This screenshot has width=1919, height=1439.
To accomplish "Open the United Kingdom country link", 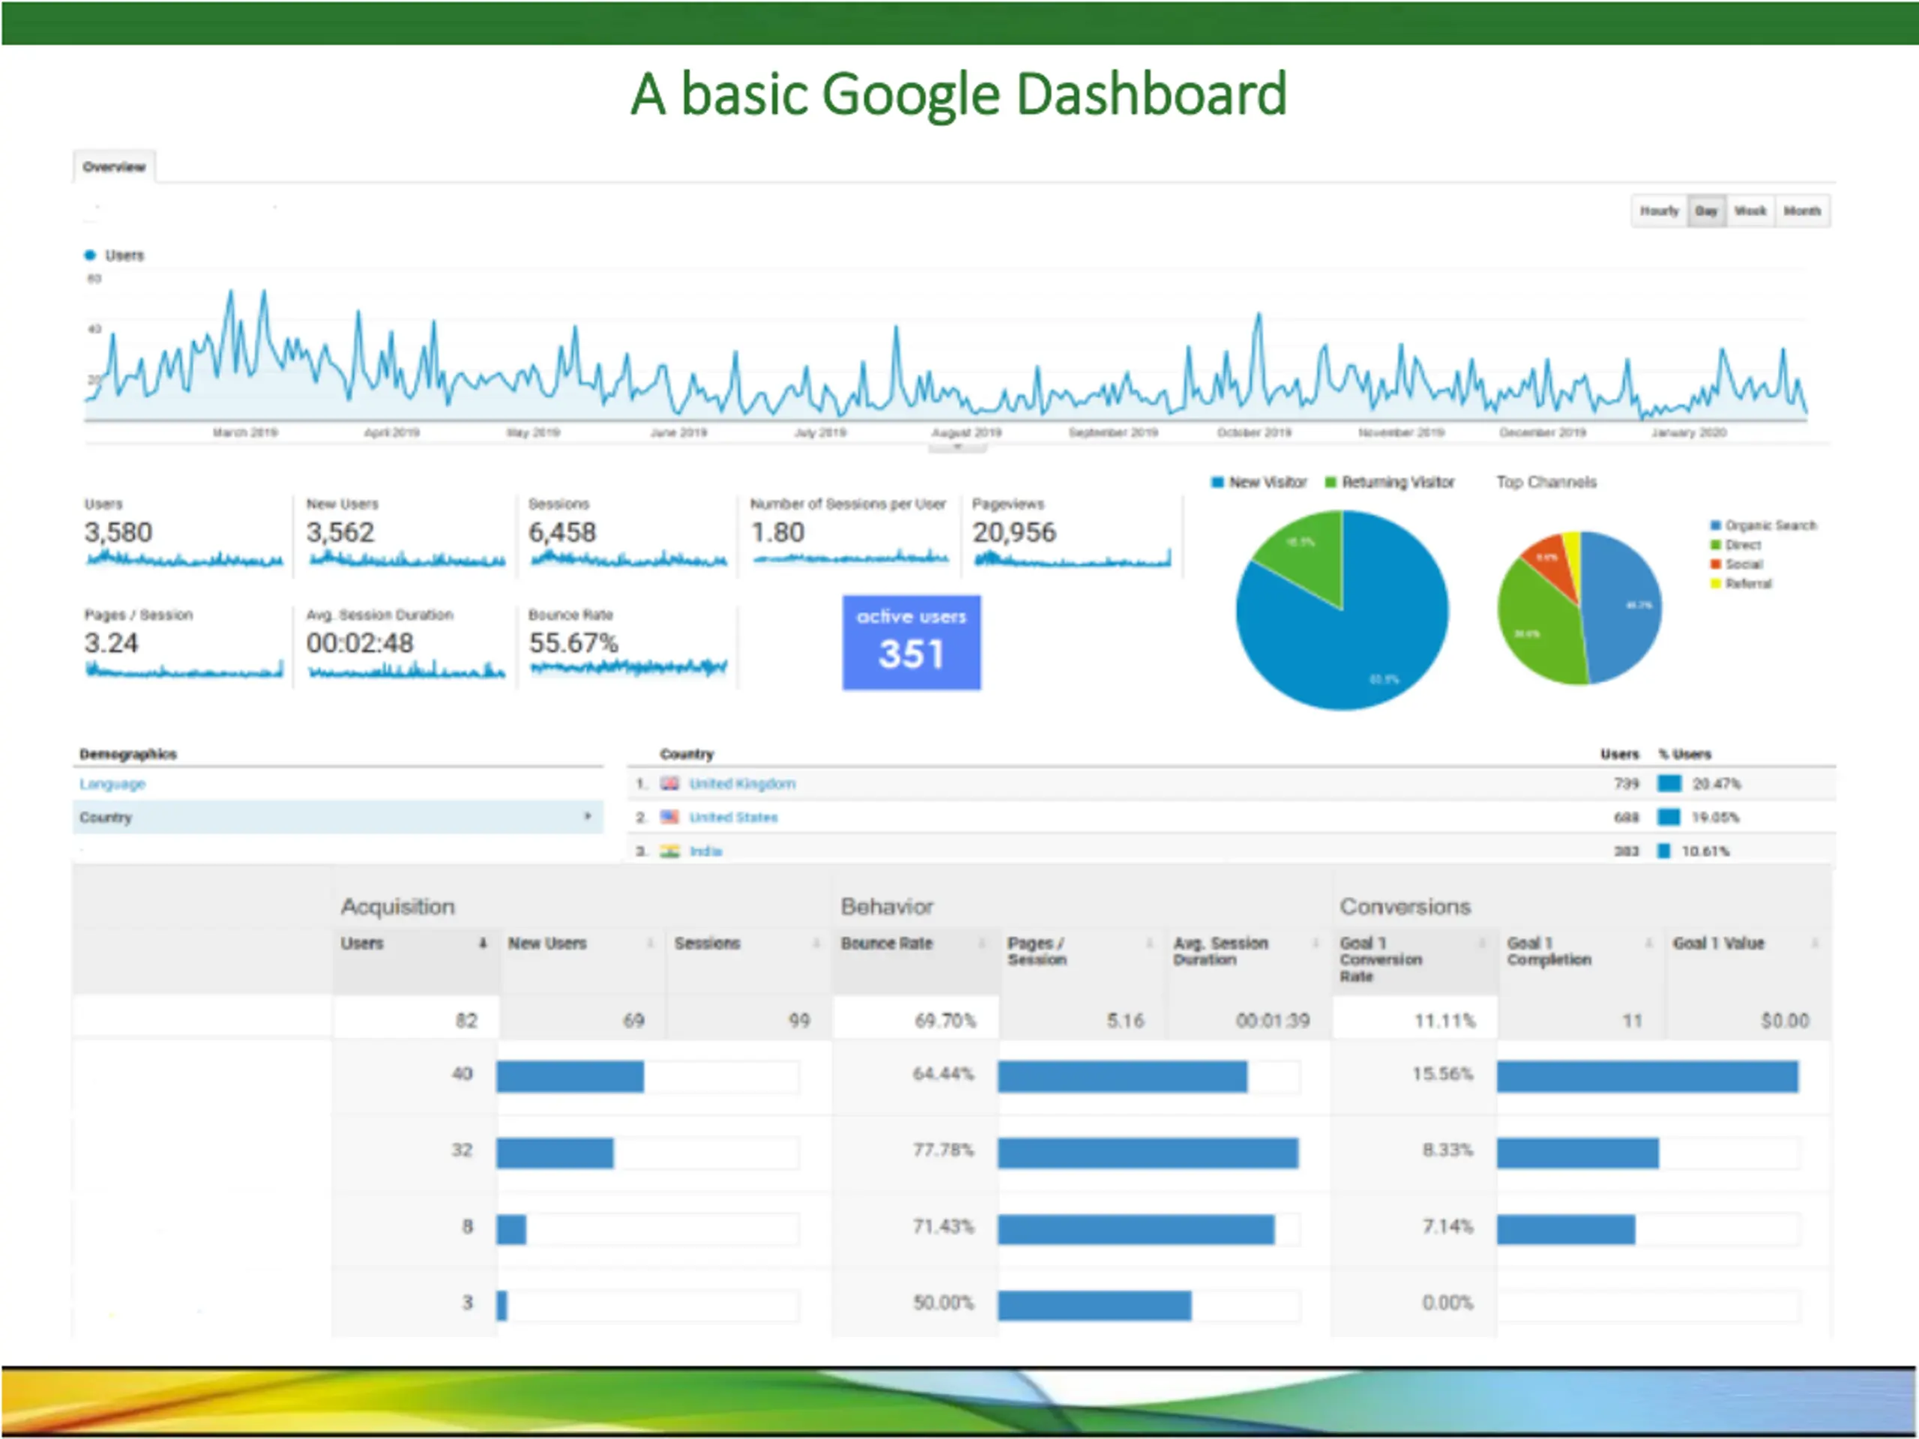I will 743,784.
